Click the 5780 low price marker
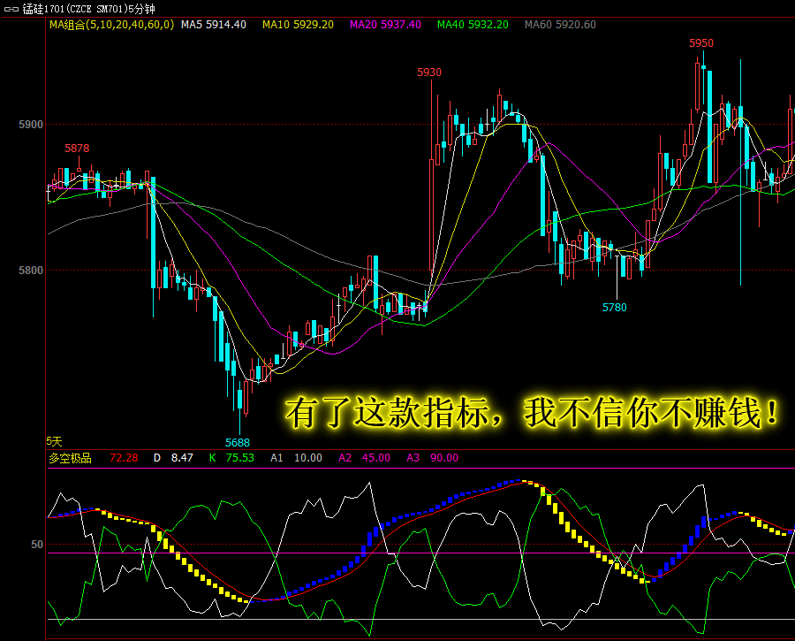 [x=615, y=308]
